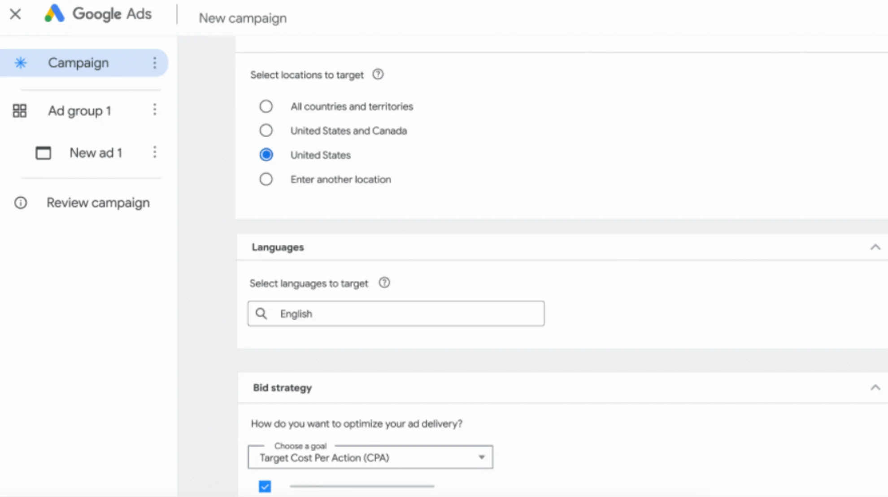Uncheck the checkbox under Choose a goal
Screen dimensions: 888x497
[x=265, y=486]
